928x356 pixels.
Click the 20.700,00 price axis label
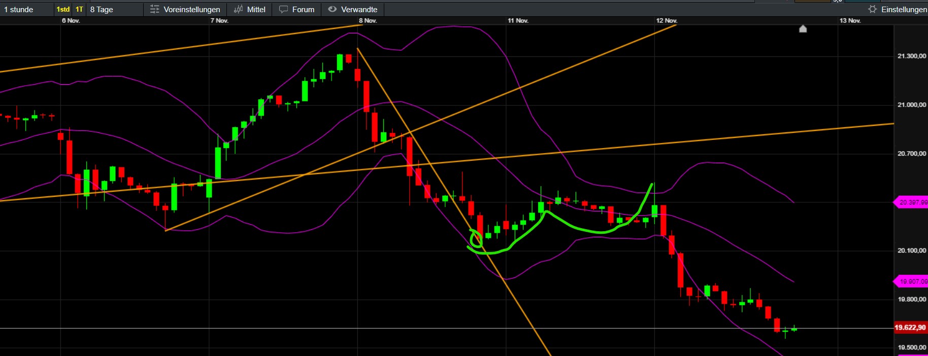click(912, 154)
